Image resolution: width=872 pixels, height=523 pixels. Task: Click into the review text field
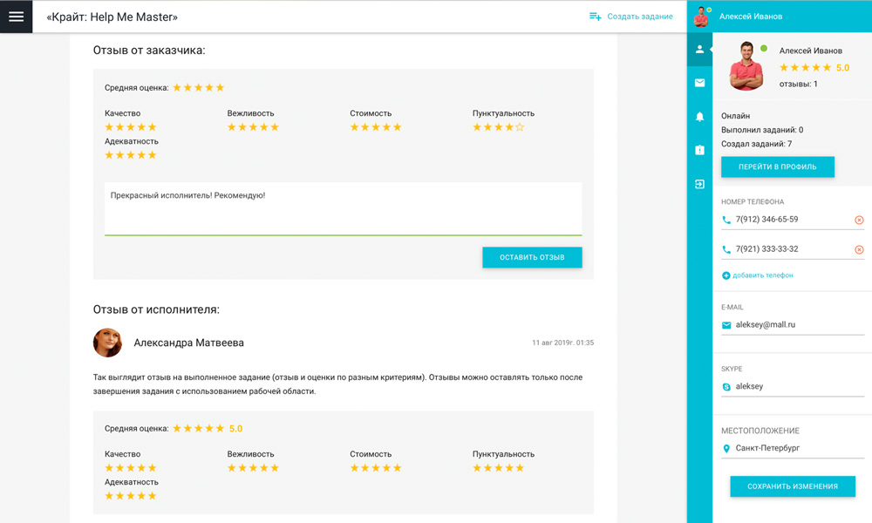[343, 207]
